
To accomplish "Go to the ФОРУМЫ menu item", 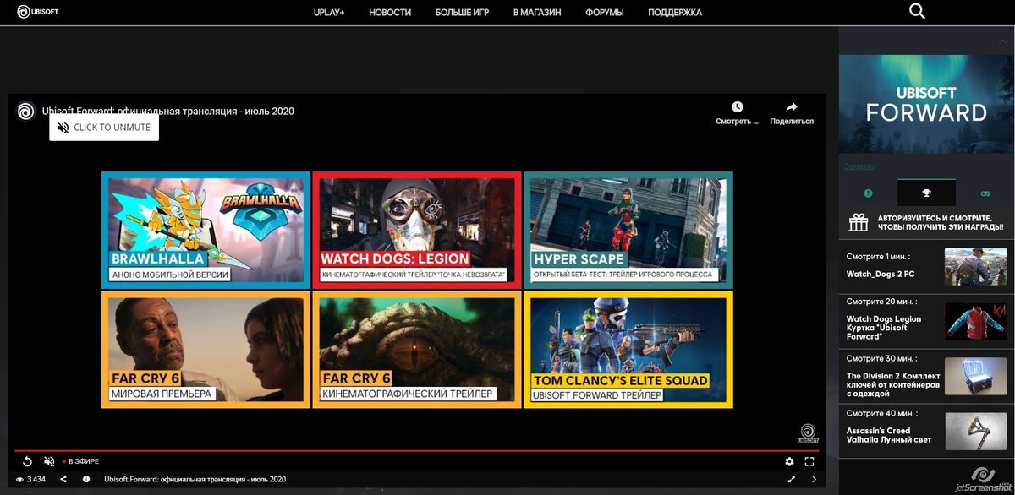I will pos(605,13).
